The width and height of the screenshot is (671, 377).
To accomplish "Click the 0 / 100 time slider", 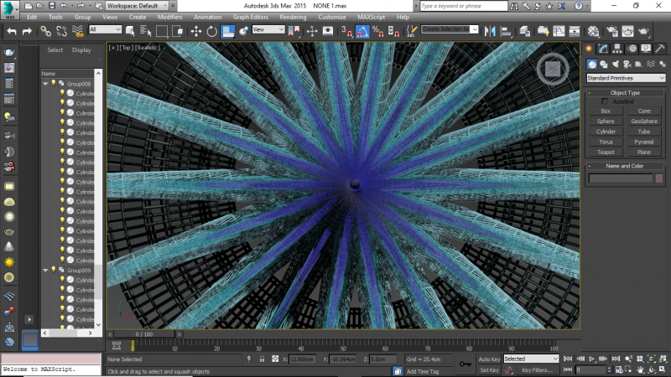I will (144, 334).
